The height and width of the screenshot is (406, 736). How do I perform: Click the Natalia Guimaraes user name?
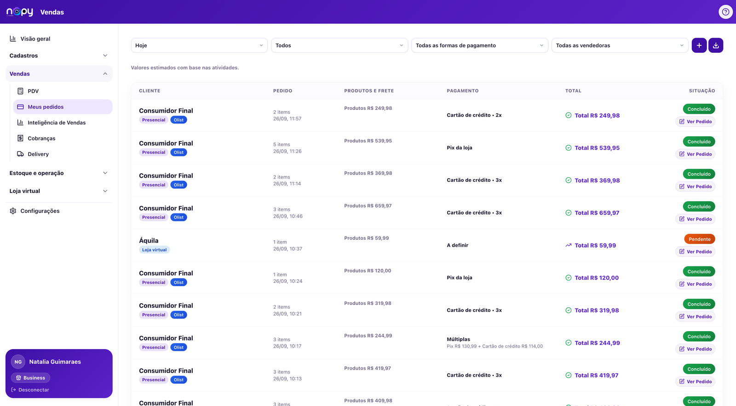pos(55,362)
